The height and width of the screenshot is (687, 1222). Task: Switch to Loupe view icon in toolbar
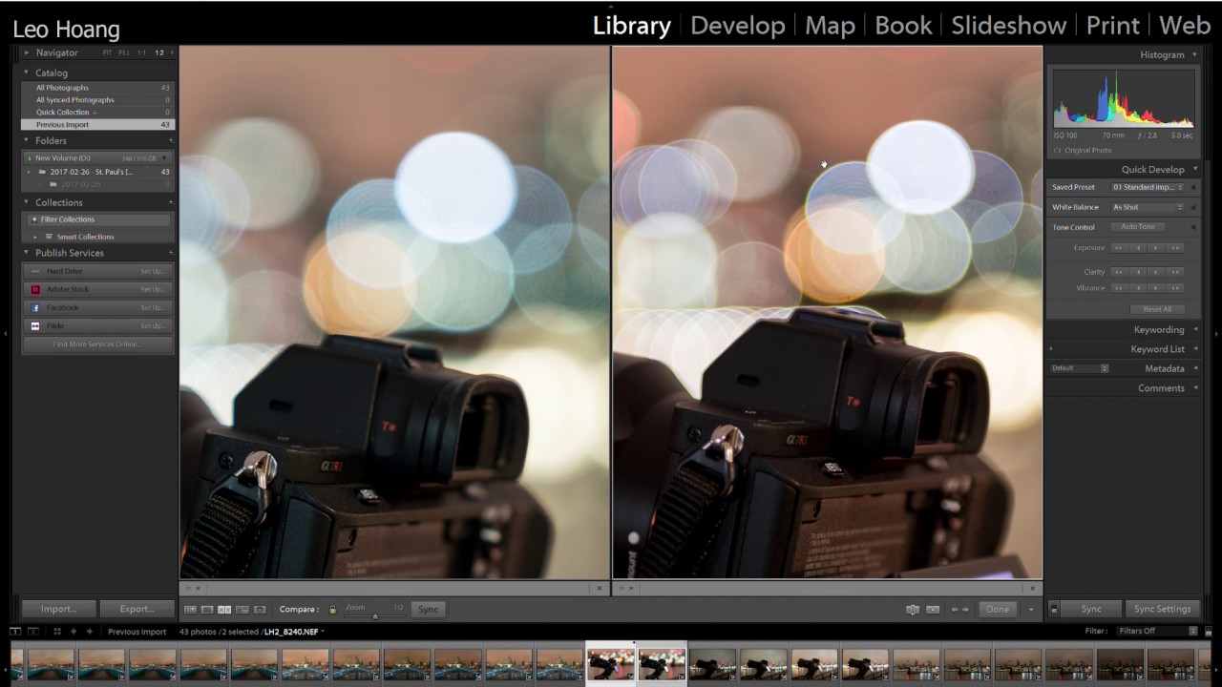207,609
